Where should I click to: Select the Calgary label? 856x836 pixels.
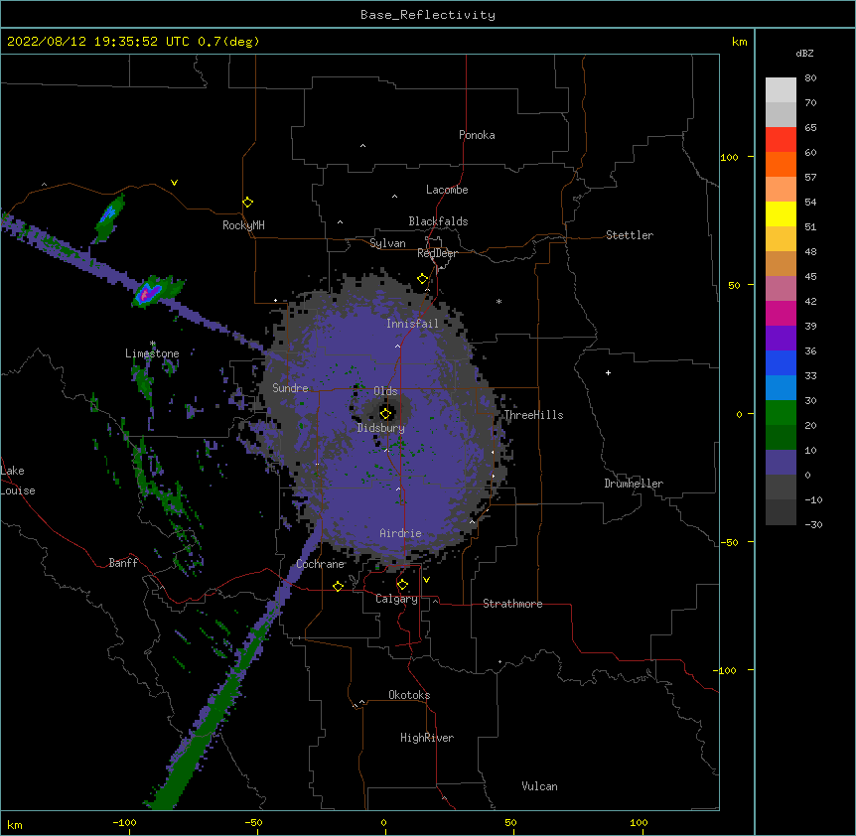tap(396, 599)
